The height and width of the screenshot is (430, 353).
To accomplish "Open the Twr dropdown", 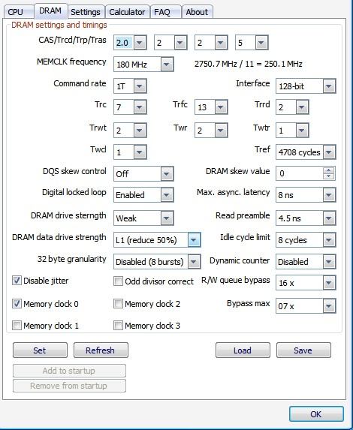I will [211, 131].
